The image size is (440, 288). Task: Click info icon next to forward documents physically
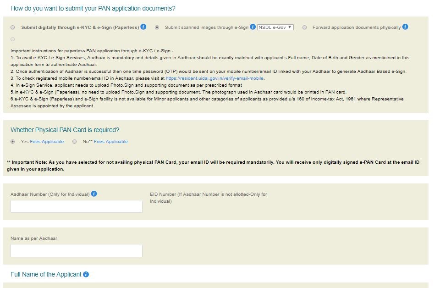(405, 27)
